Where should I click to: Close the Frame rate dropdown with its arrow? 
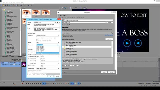pos(58,45)
